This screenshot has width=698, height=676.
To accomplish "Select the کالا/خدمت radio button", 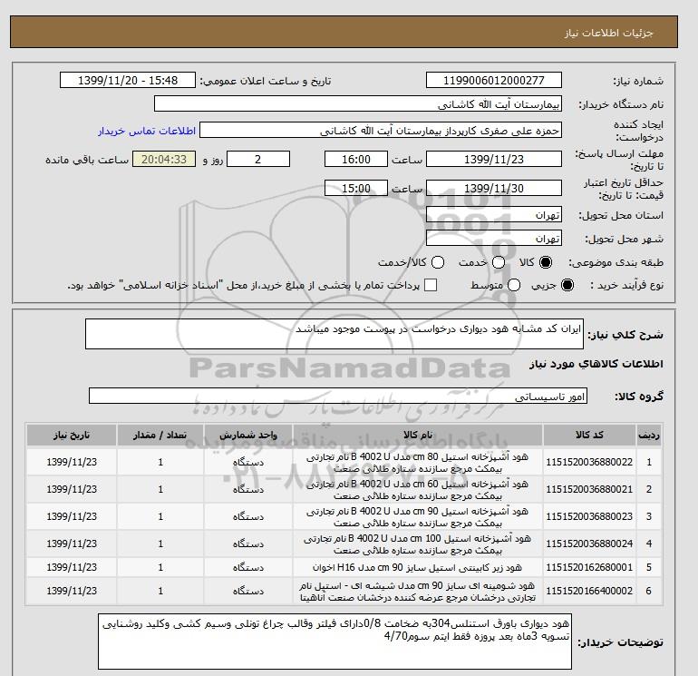I will click(438, 262).
